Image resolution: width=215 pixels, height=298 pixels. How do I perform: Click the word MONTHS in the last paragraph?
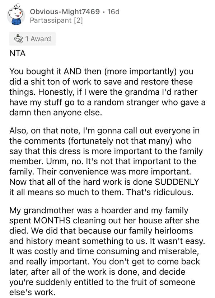tap(52, 221)
